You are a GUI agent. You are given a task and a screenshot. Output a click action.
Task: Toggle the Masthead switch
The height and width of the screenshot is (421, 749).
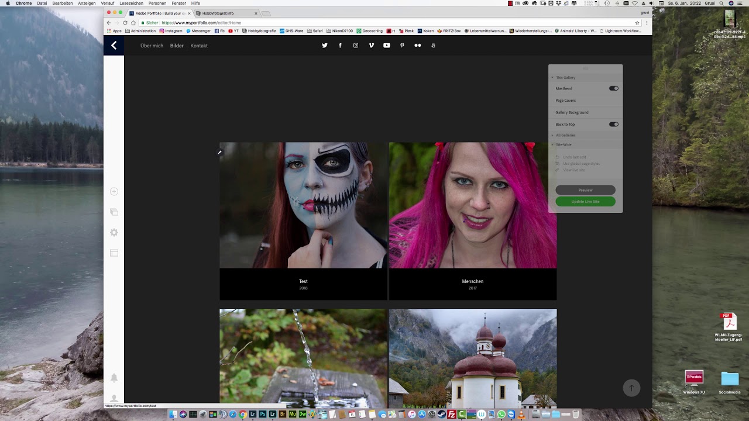(x=613, y=88)
